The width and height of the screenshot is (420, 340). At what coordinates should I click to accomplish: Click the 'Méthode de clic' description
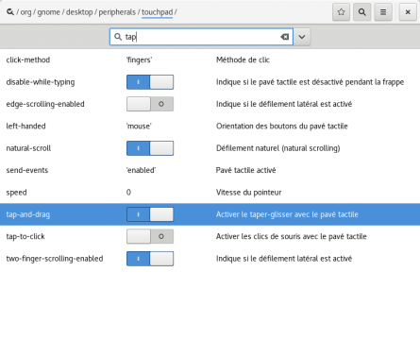coord(243,60)
